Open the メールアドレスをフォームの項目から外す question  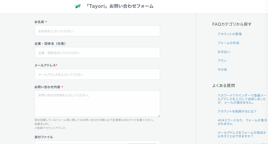click(242, 134)
